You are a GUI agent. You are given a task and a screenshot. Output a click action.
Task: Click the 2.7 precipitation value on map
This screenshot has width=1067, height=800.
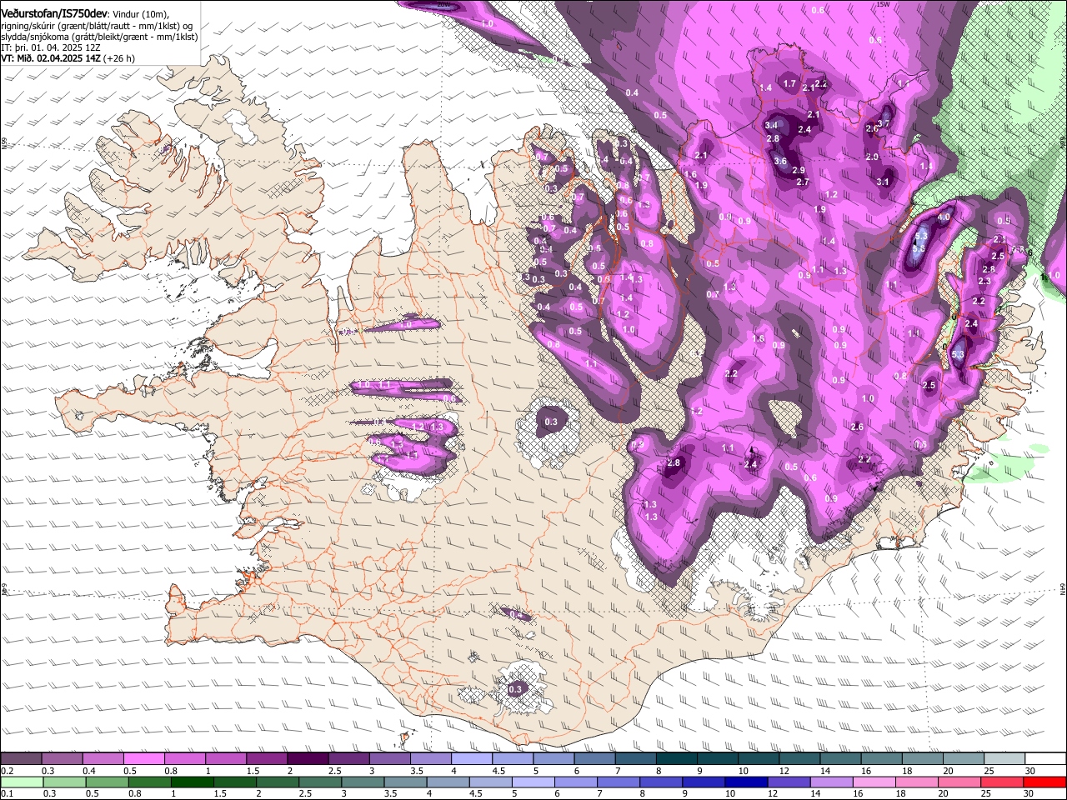[x=803, y=182]
